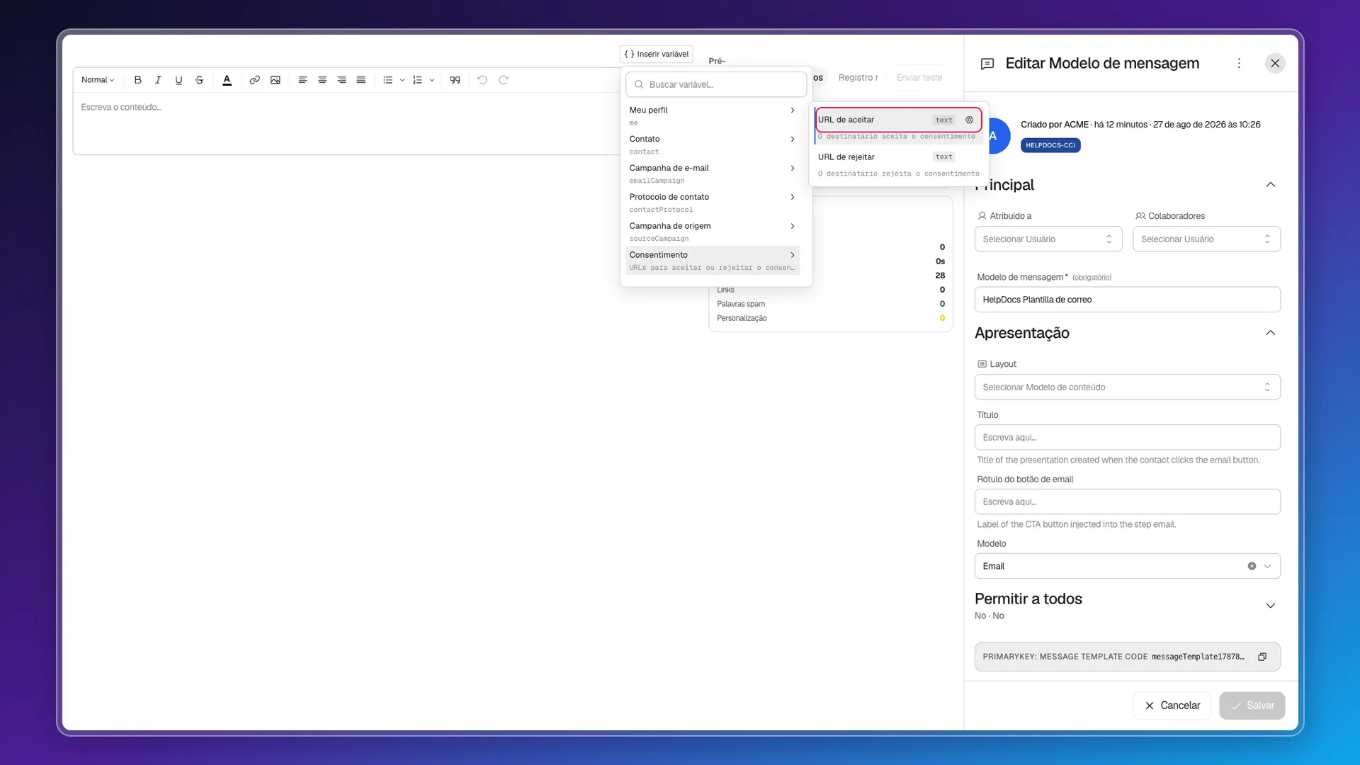Click the Inserir variável button
The image size is (1360, 765).
[657, 54]
